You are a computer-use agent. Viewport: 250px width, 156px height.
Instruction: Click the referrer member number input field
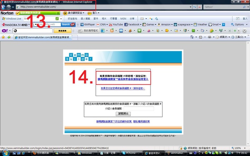tap(139, 109)
